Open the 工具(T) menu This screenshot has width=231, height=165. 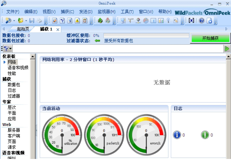[x=127, y=12]
